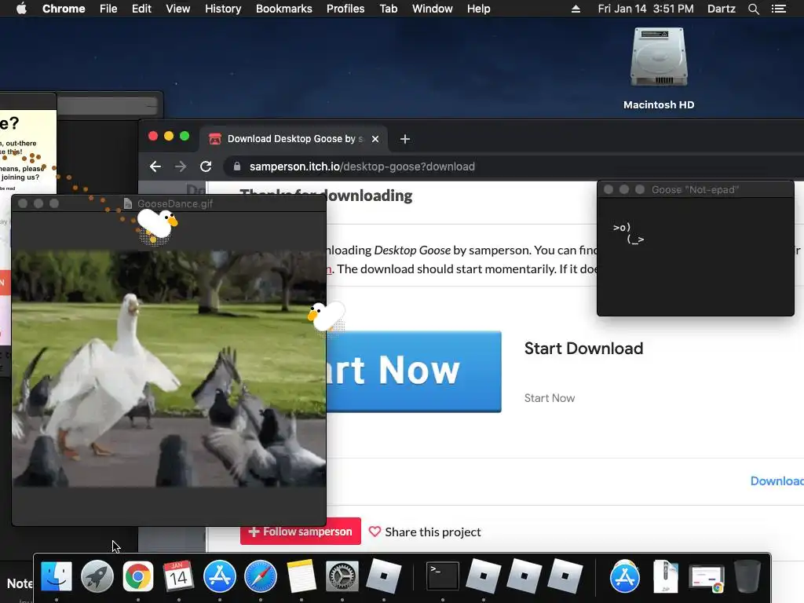Open the History menu

click(x=223, y=9)
